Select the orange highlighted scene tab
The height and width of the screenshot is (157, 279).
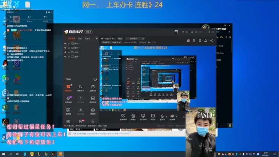coord(71,38)
